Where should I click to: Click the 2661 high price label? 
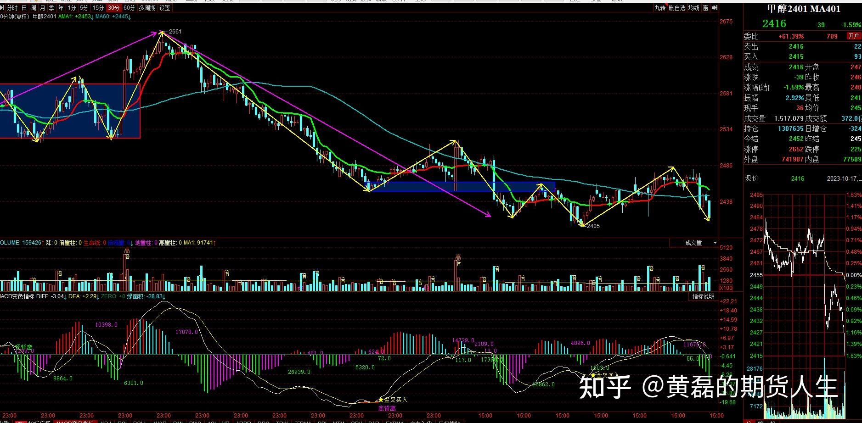point(175,32)
